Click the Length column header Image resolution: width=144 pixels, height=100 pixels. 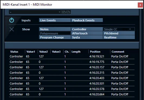coord(76,52)
